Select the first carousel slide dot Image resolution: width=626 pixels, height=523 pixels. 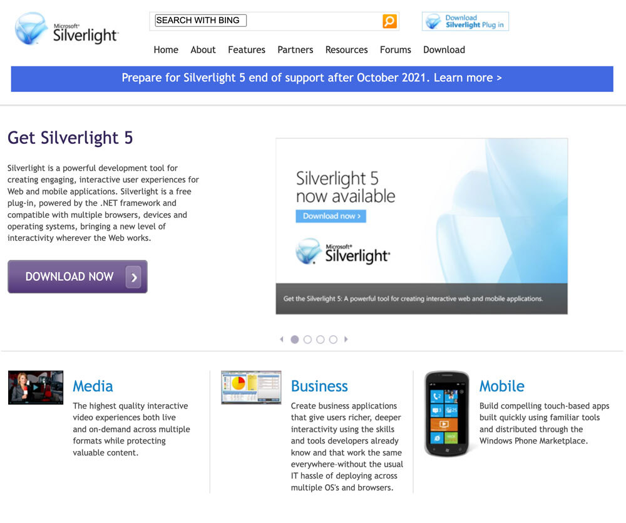(x=295, y=340)
